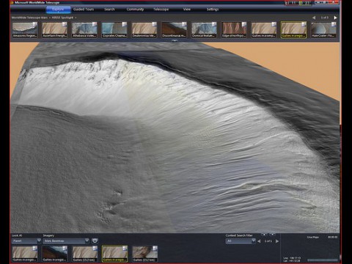352x264 pixels.
Task: Click the WorldWide Telescope Mars breadcrumb
Action: click(x=29, y=18)
